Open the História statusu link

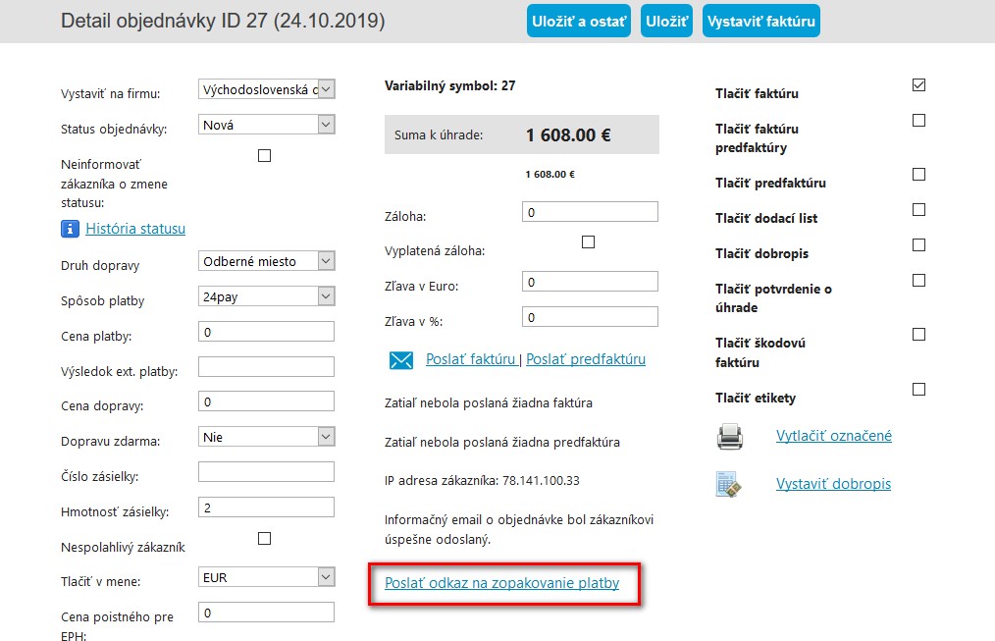(135, 229)
